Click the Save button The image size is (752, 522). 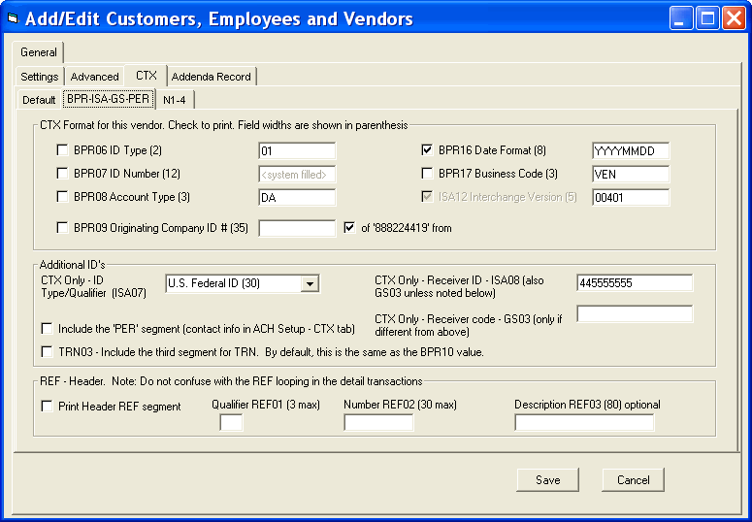click(547, 479)
